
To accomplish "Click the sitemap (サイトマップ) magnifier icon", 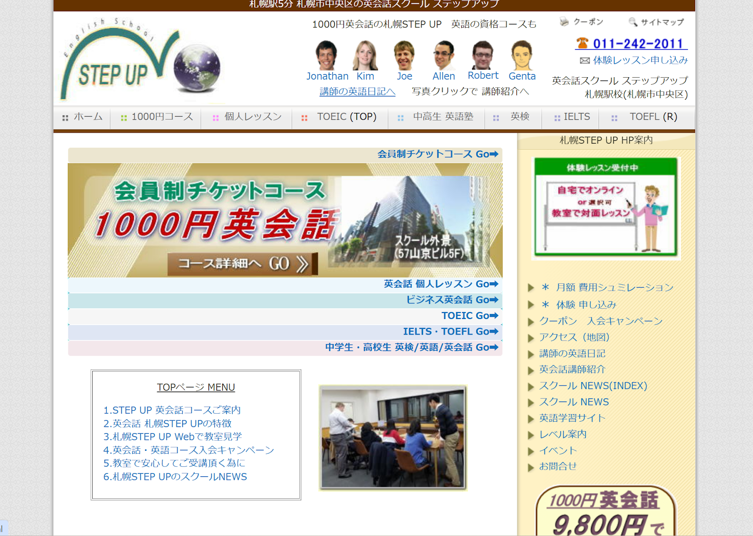I will (x=633, y=22).
